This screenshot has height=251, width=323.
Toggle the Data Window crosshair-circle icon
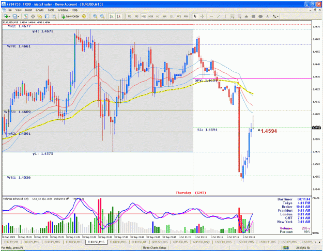(33, 16)
